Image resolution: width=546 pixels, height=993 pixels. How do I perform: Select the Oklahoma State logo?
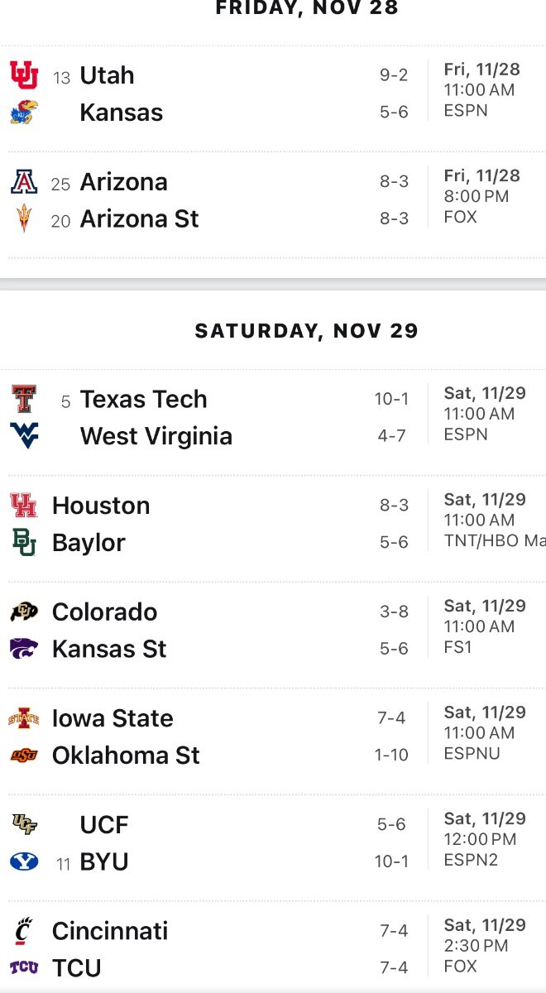24,756
